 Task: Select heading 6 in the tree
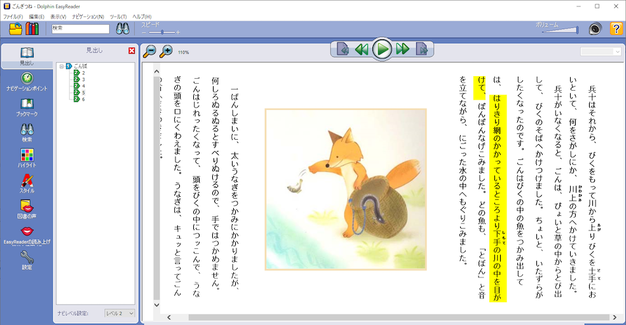click(83, 99)
